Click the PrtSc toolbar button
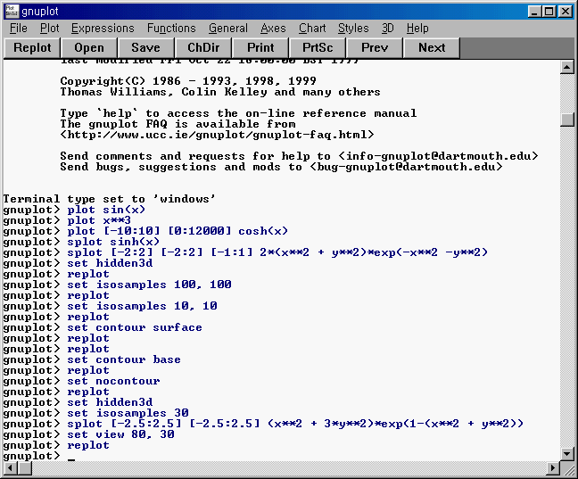The height and width of the screenshot is (479, 578). coord(318,48)
